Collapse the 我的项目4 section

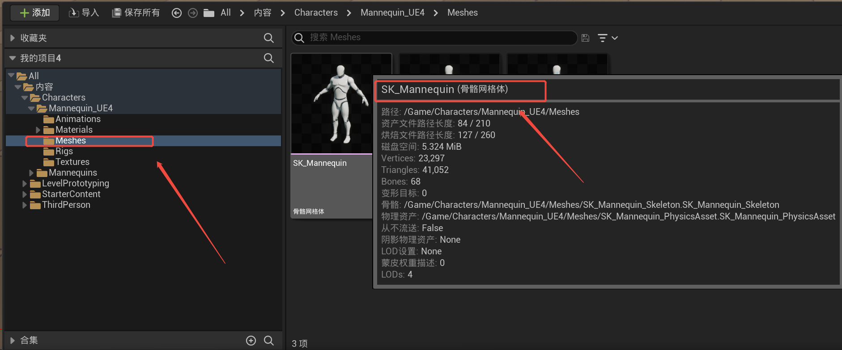click(x=13, y=58)
